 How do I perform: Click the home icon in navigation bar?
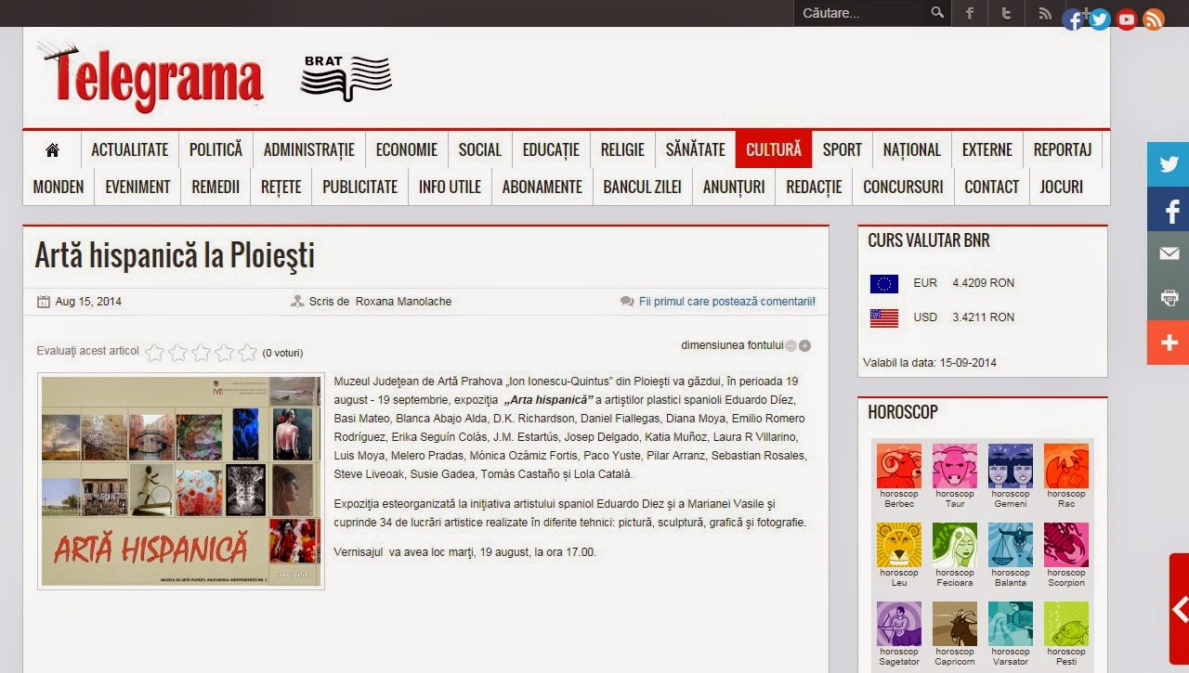click(x=52, y=149)
